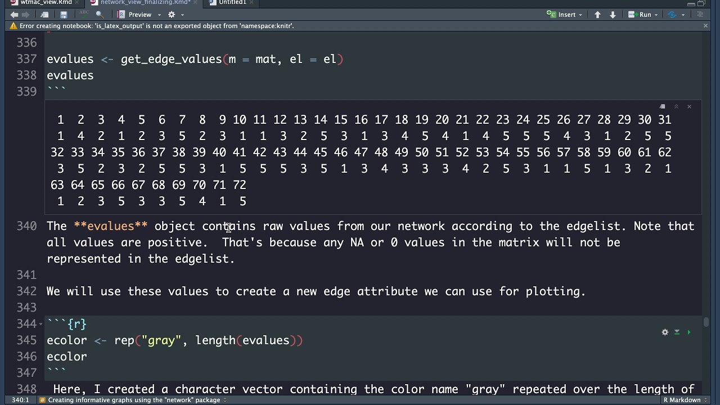Click the error creating notebook message
Image resolution: width=720 pixels, height=405 pixels.
coord(156,26)
